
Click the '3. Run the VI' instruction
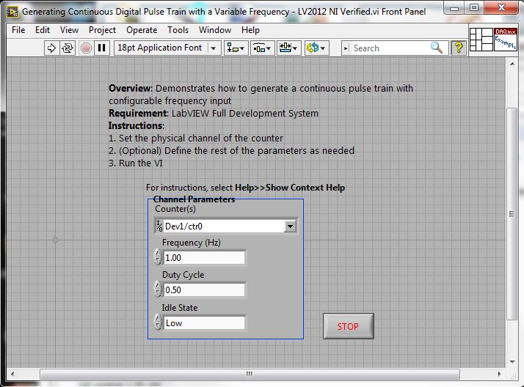coord(136,163)
